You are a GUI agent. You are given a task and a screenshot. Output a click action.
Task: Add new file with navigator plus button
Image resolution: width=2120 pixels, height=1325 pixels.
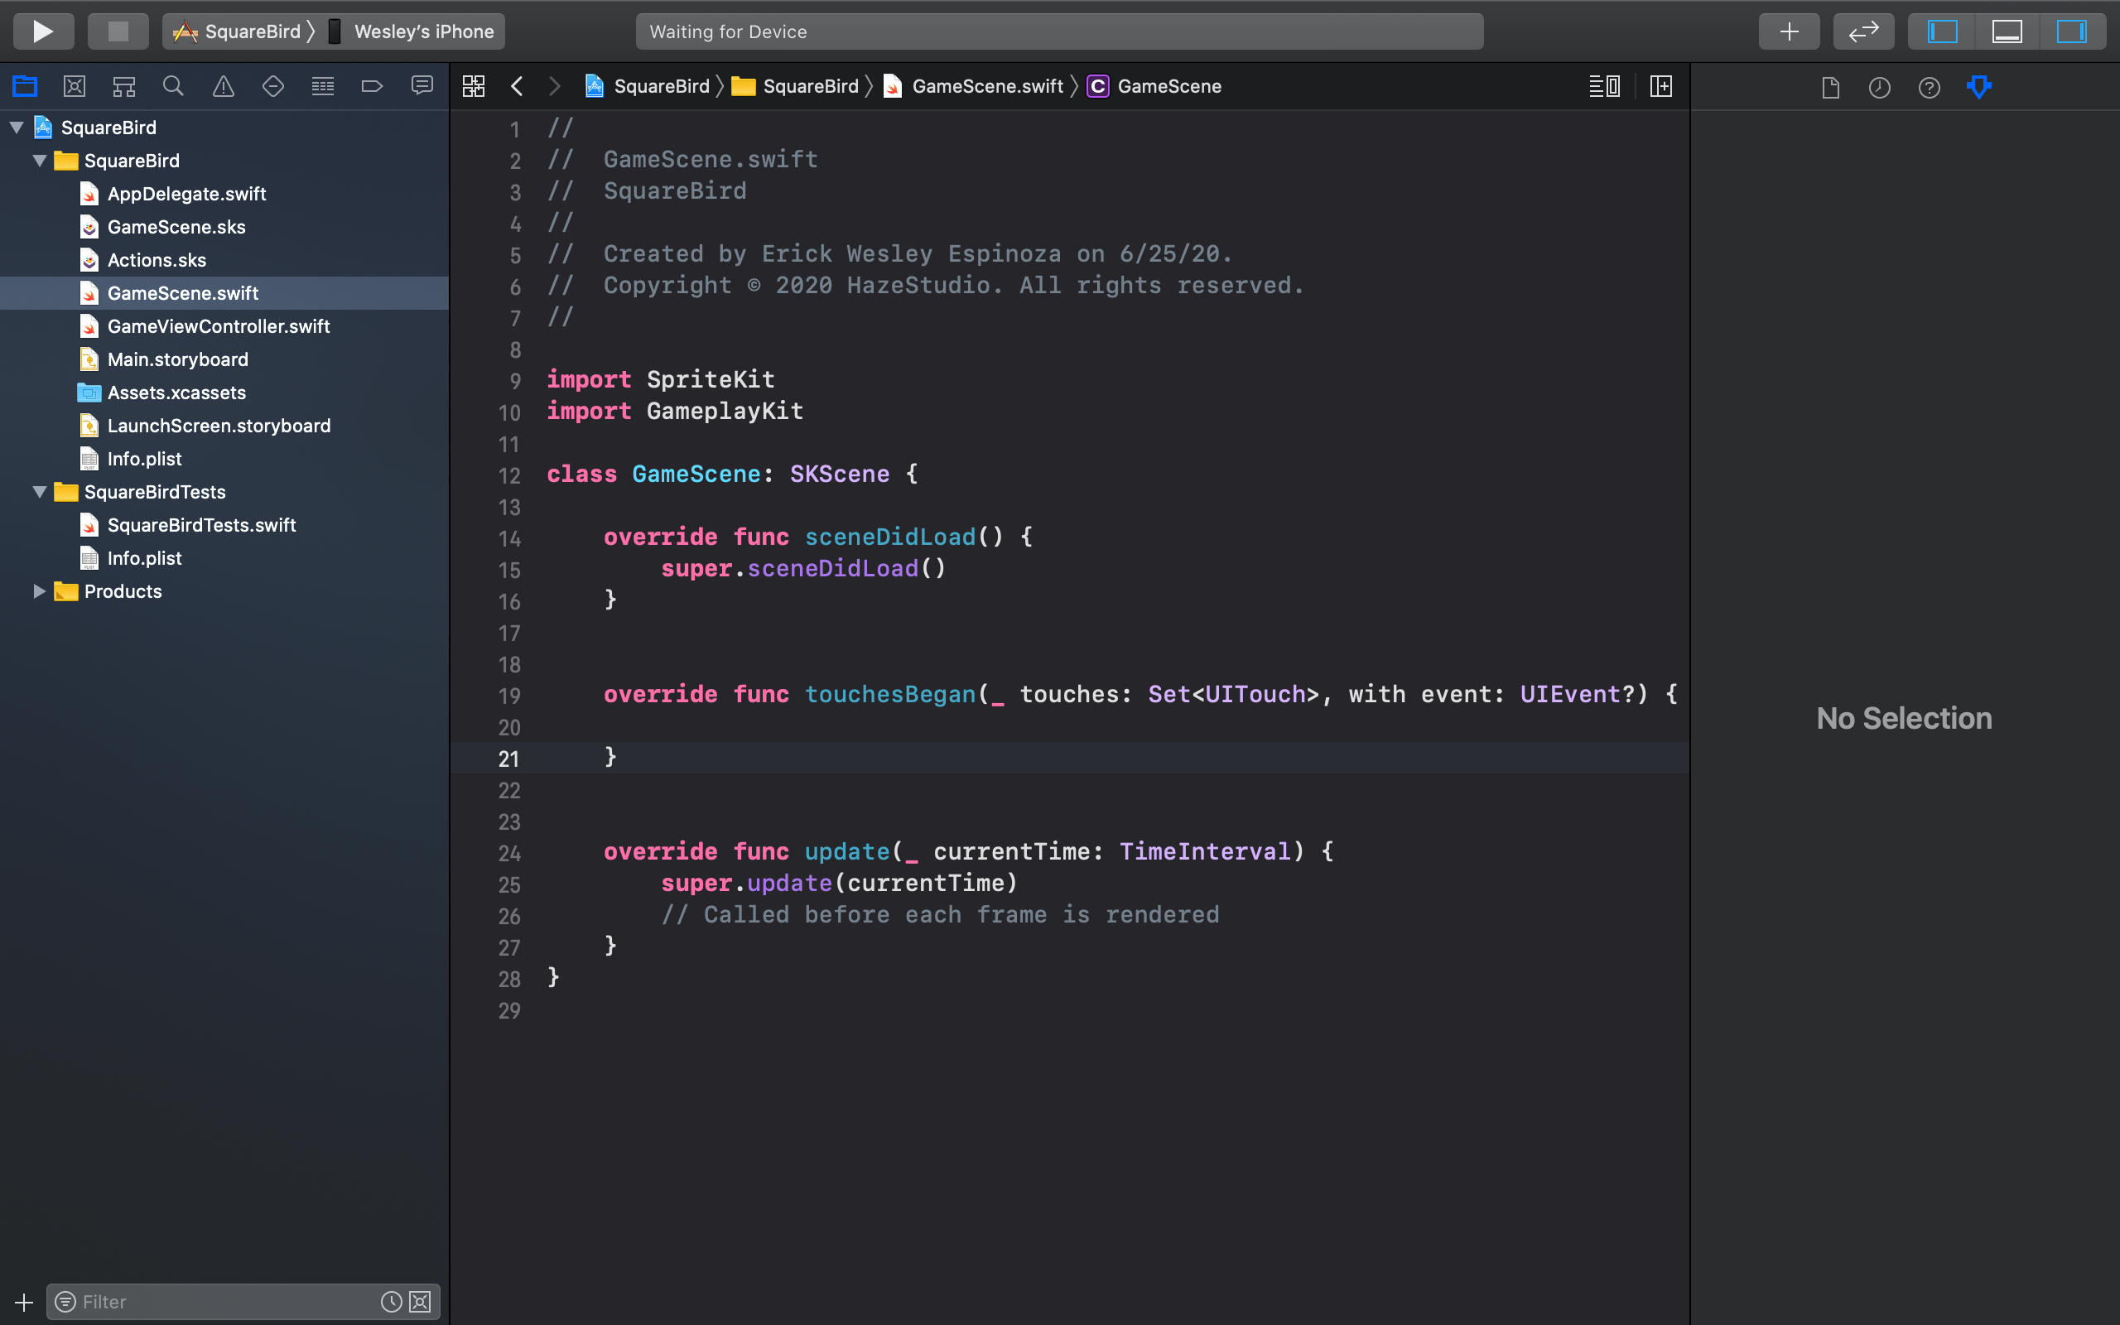click(x=24, y=1302)
